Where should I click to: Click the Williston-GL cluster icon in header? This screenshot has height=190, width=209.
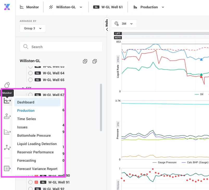click(x=51, y=7)
